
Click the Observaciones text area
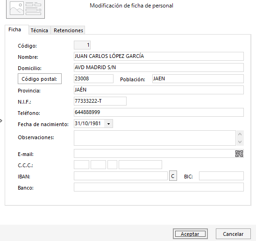(155, 138)
